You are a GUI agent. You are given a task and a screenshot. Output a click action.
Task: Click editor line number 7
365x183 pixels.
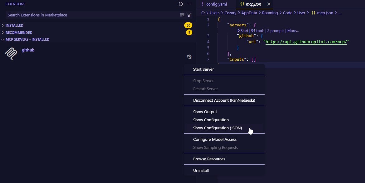pyautogui.click(x=208, y=60)
